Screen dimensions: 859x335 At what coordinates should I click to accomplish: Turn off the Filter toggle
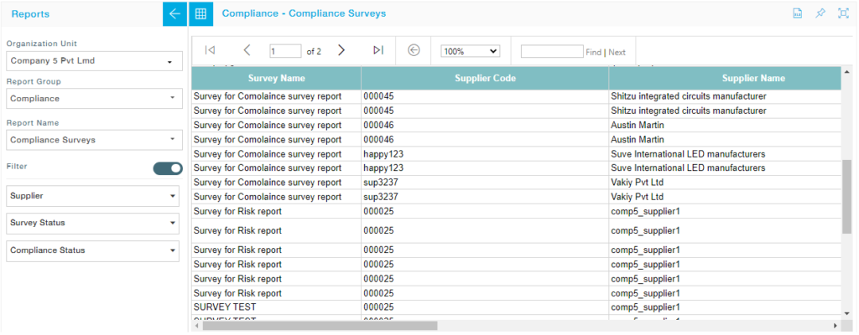[168, 168]
